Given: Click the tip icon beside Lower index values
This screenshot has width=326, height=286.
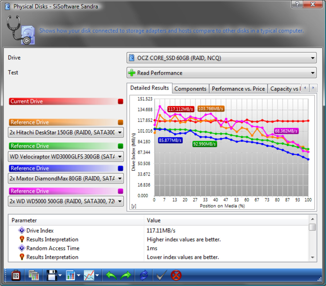Looking at the screenshot, I should [x=22, y=257].
